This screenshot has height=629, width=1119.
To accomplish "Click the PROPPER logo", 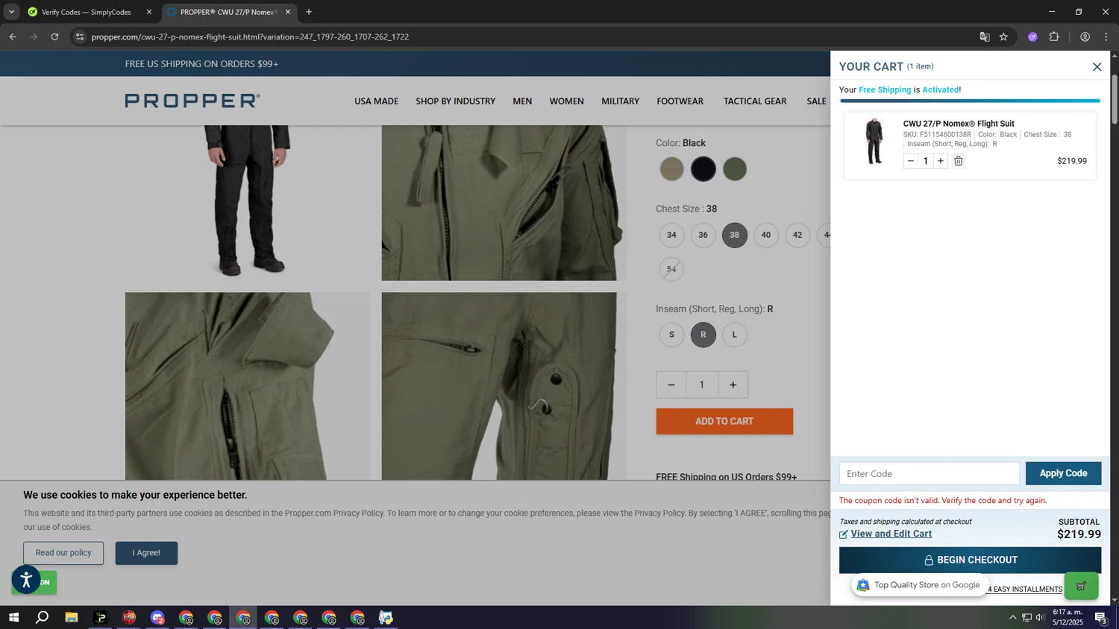I will [x=192, y=101].
